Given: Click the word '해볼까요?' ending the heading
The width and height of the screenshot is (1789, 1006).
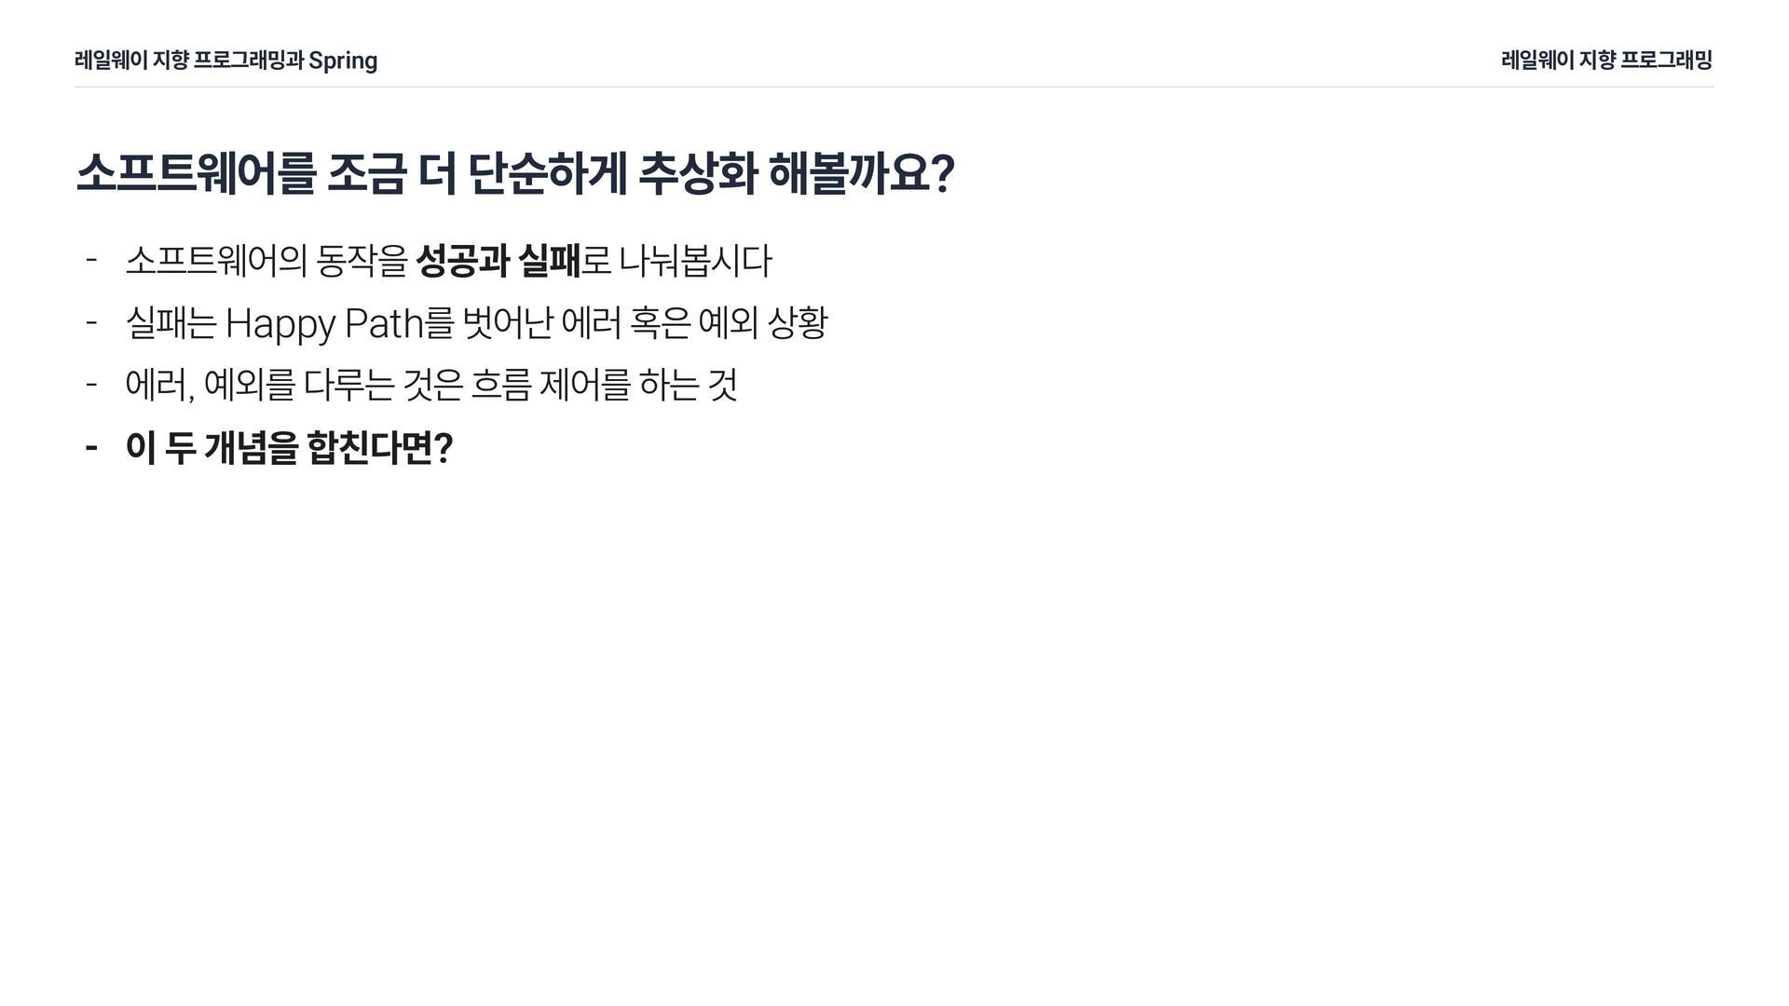Looking at the screenshot, I should coord(862,174).
